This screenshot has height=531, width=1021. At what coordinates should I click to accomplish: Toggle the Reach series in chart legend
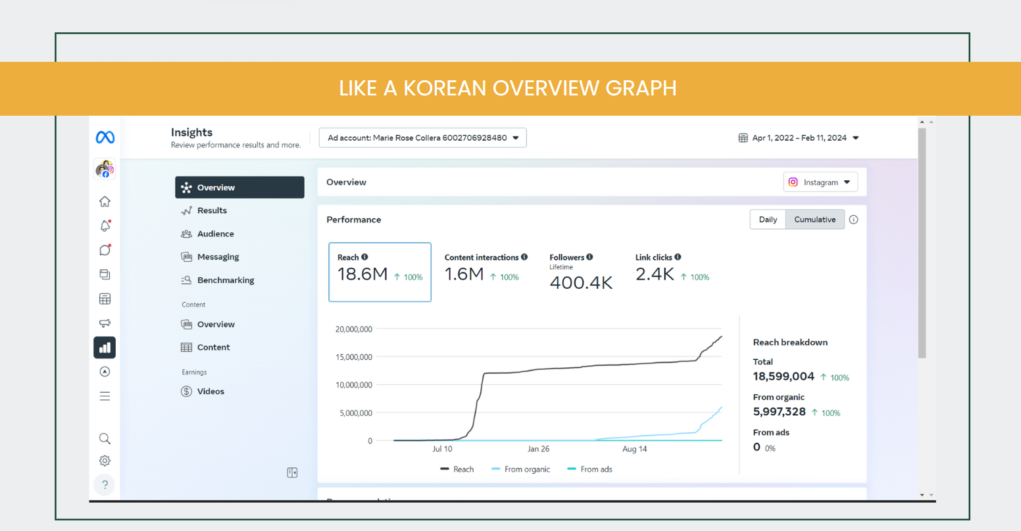point(457,469)
